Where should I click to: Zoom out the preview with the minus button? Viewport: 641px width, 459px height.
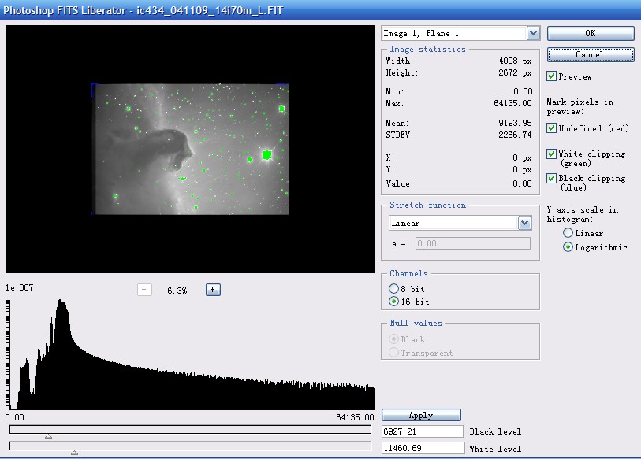coord(144,290)
